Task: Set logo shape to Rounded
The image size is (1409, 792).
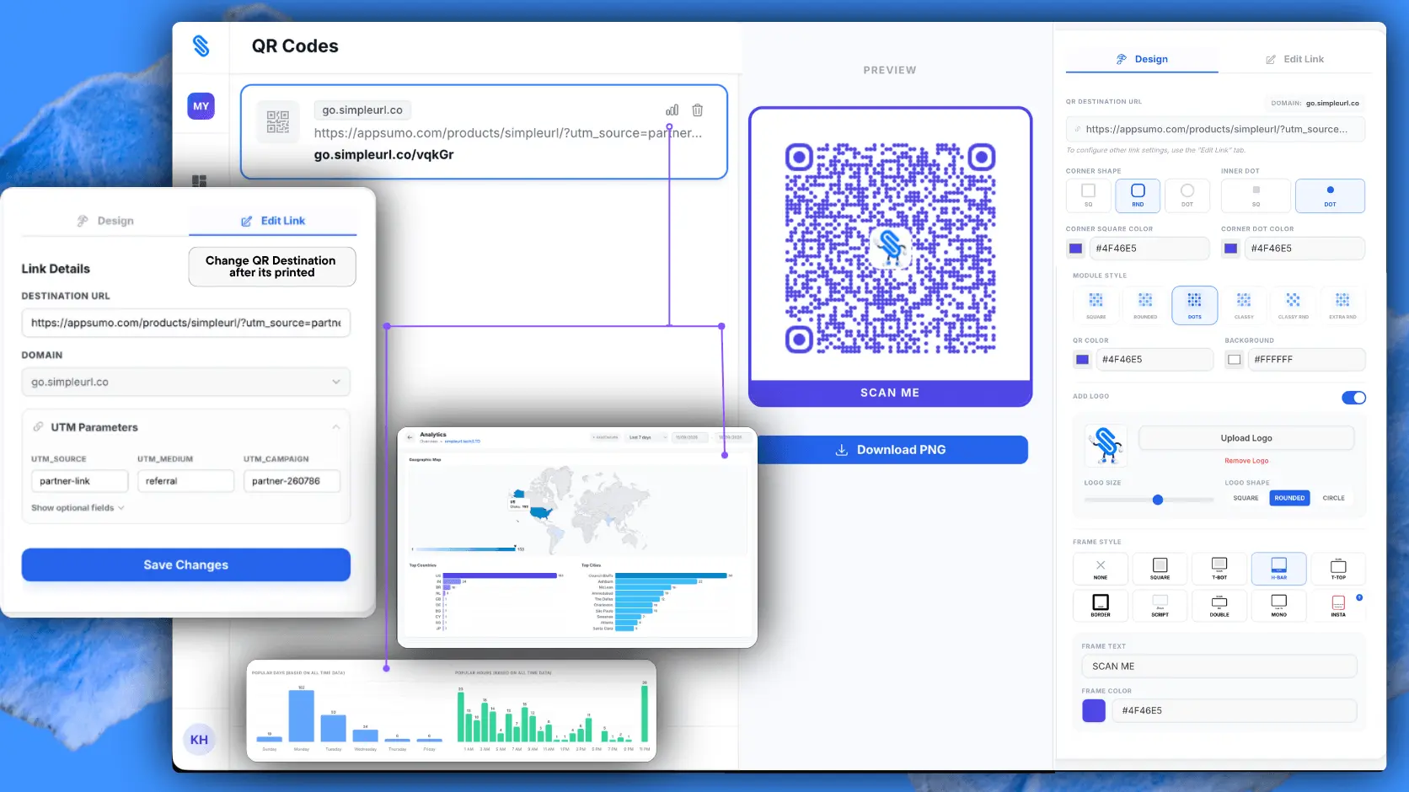Action: tap(1289, 498)
